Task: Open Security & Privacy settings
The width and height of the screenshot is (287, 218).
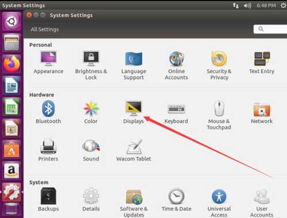Action: 219,65
